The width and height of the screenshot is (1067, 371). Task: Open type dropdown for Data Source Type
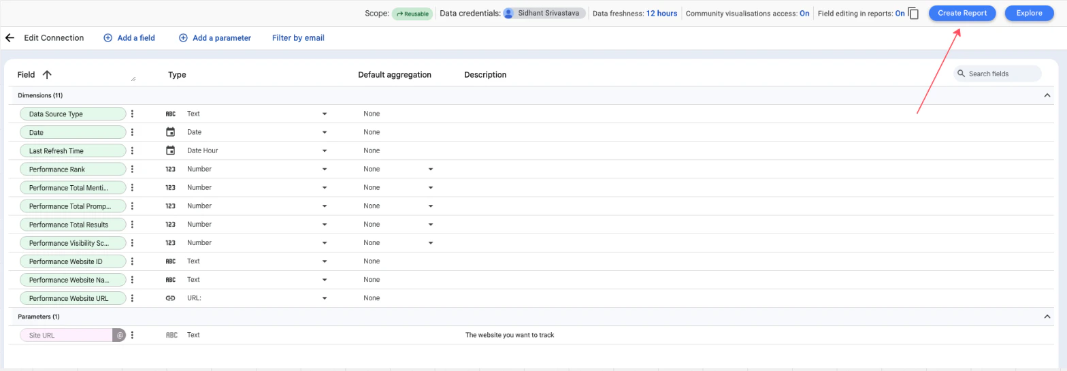[x=325, y=114]
